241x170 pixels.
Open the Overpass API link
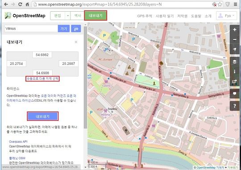18,141
